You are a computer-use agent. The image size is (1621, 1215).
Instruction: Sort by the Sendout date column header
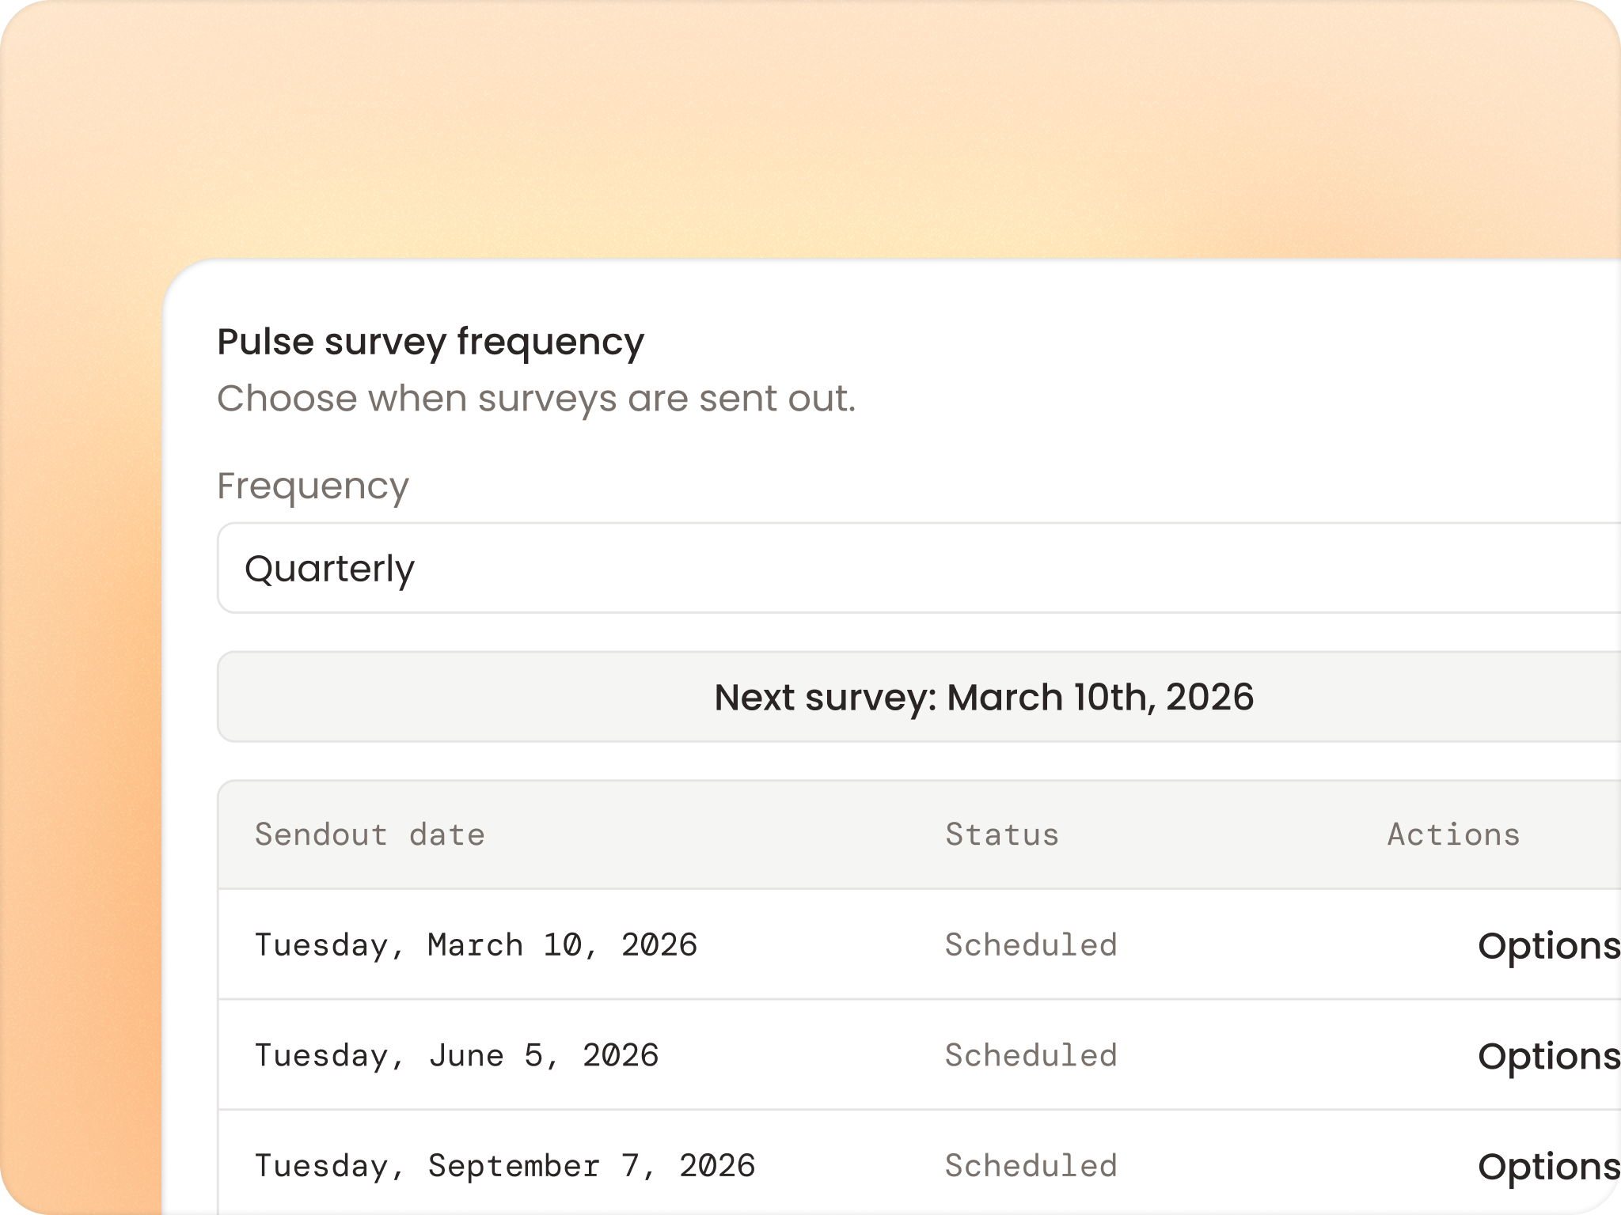click(x=369, y=835)
